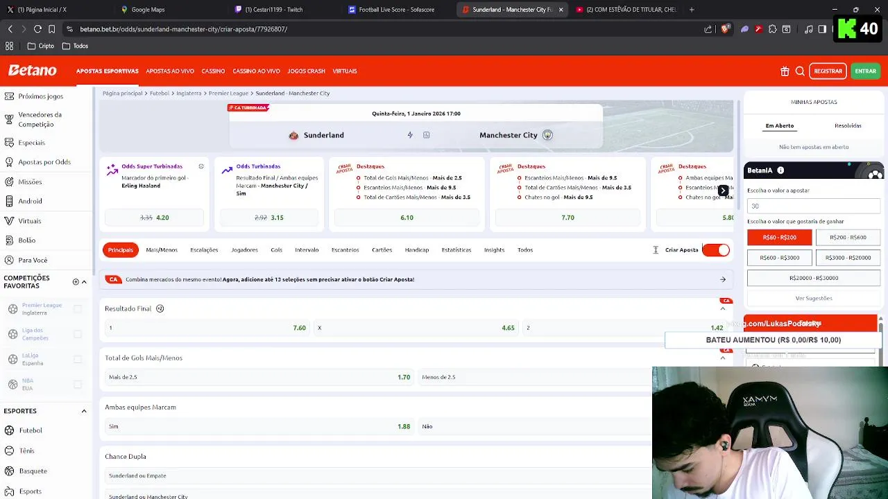Open Vencedores de Competição trophy icon
Screen dimensions: 888x499
(x=9, y=119)
